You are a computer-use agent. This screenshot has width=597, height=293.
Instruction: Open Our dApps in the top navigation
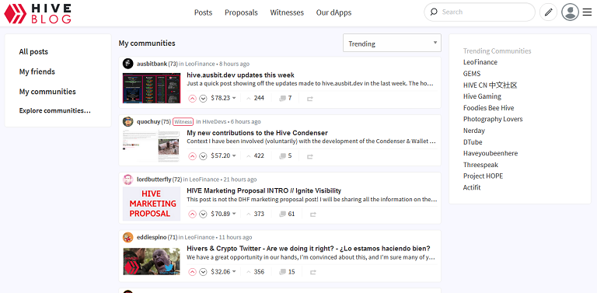(x=333, y=12)
